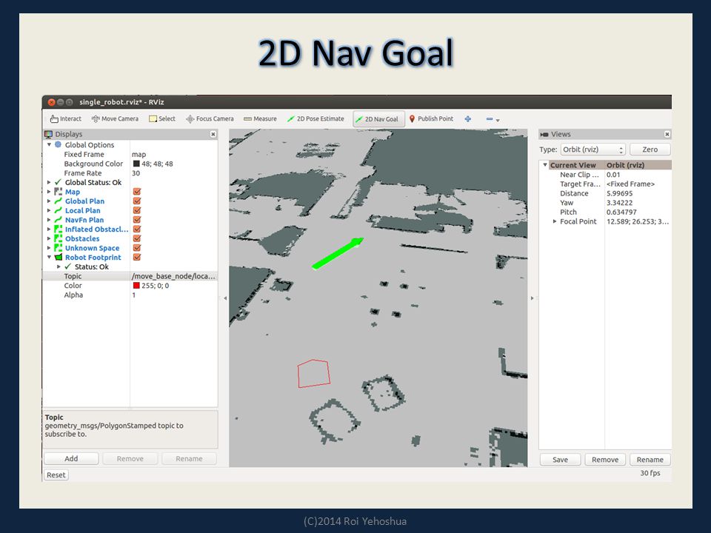The image size is (711, 533).
Task: Click the Local Plan path icon
Action: pyautogui.click(x=58, y=211)
